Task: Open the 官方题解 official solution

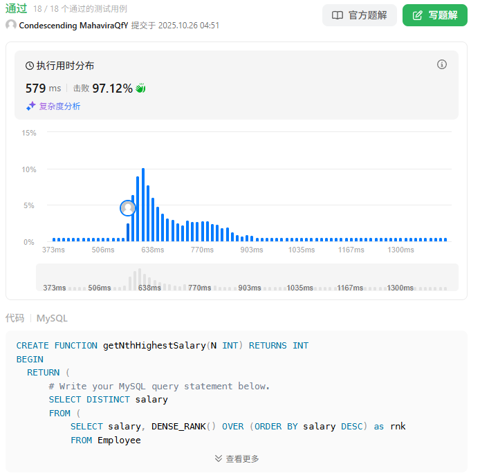Action: pos(359,15)
